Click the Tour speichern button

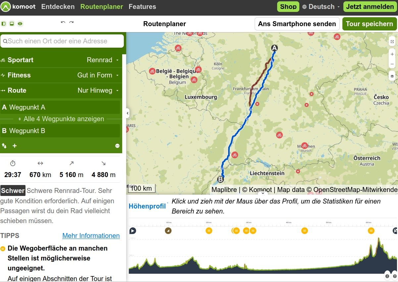pyautogui.click(x=369, y=23)
